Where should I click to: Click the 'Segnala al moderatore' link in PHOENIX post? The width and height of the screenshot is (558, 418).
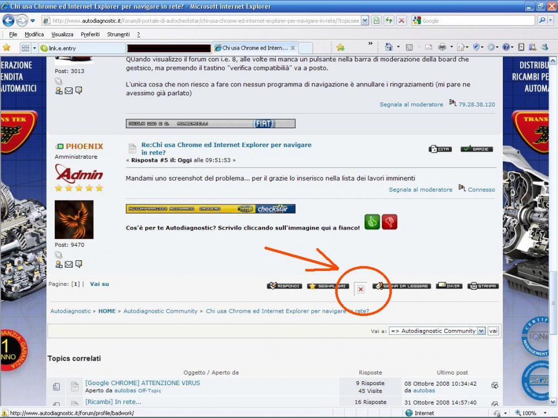[x=420, y=189]
